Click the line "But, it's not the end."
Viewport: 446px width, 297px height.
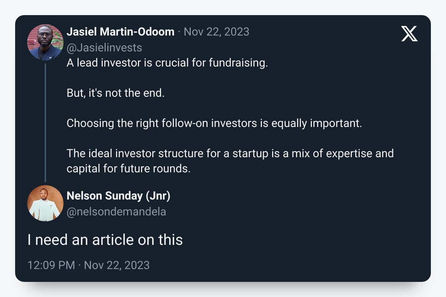(115, 93)
